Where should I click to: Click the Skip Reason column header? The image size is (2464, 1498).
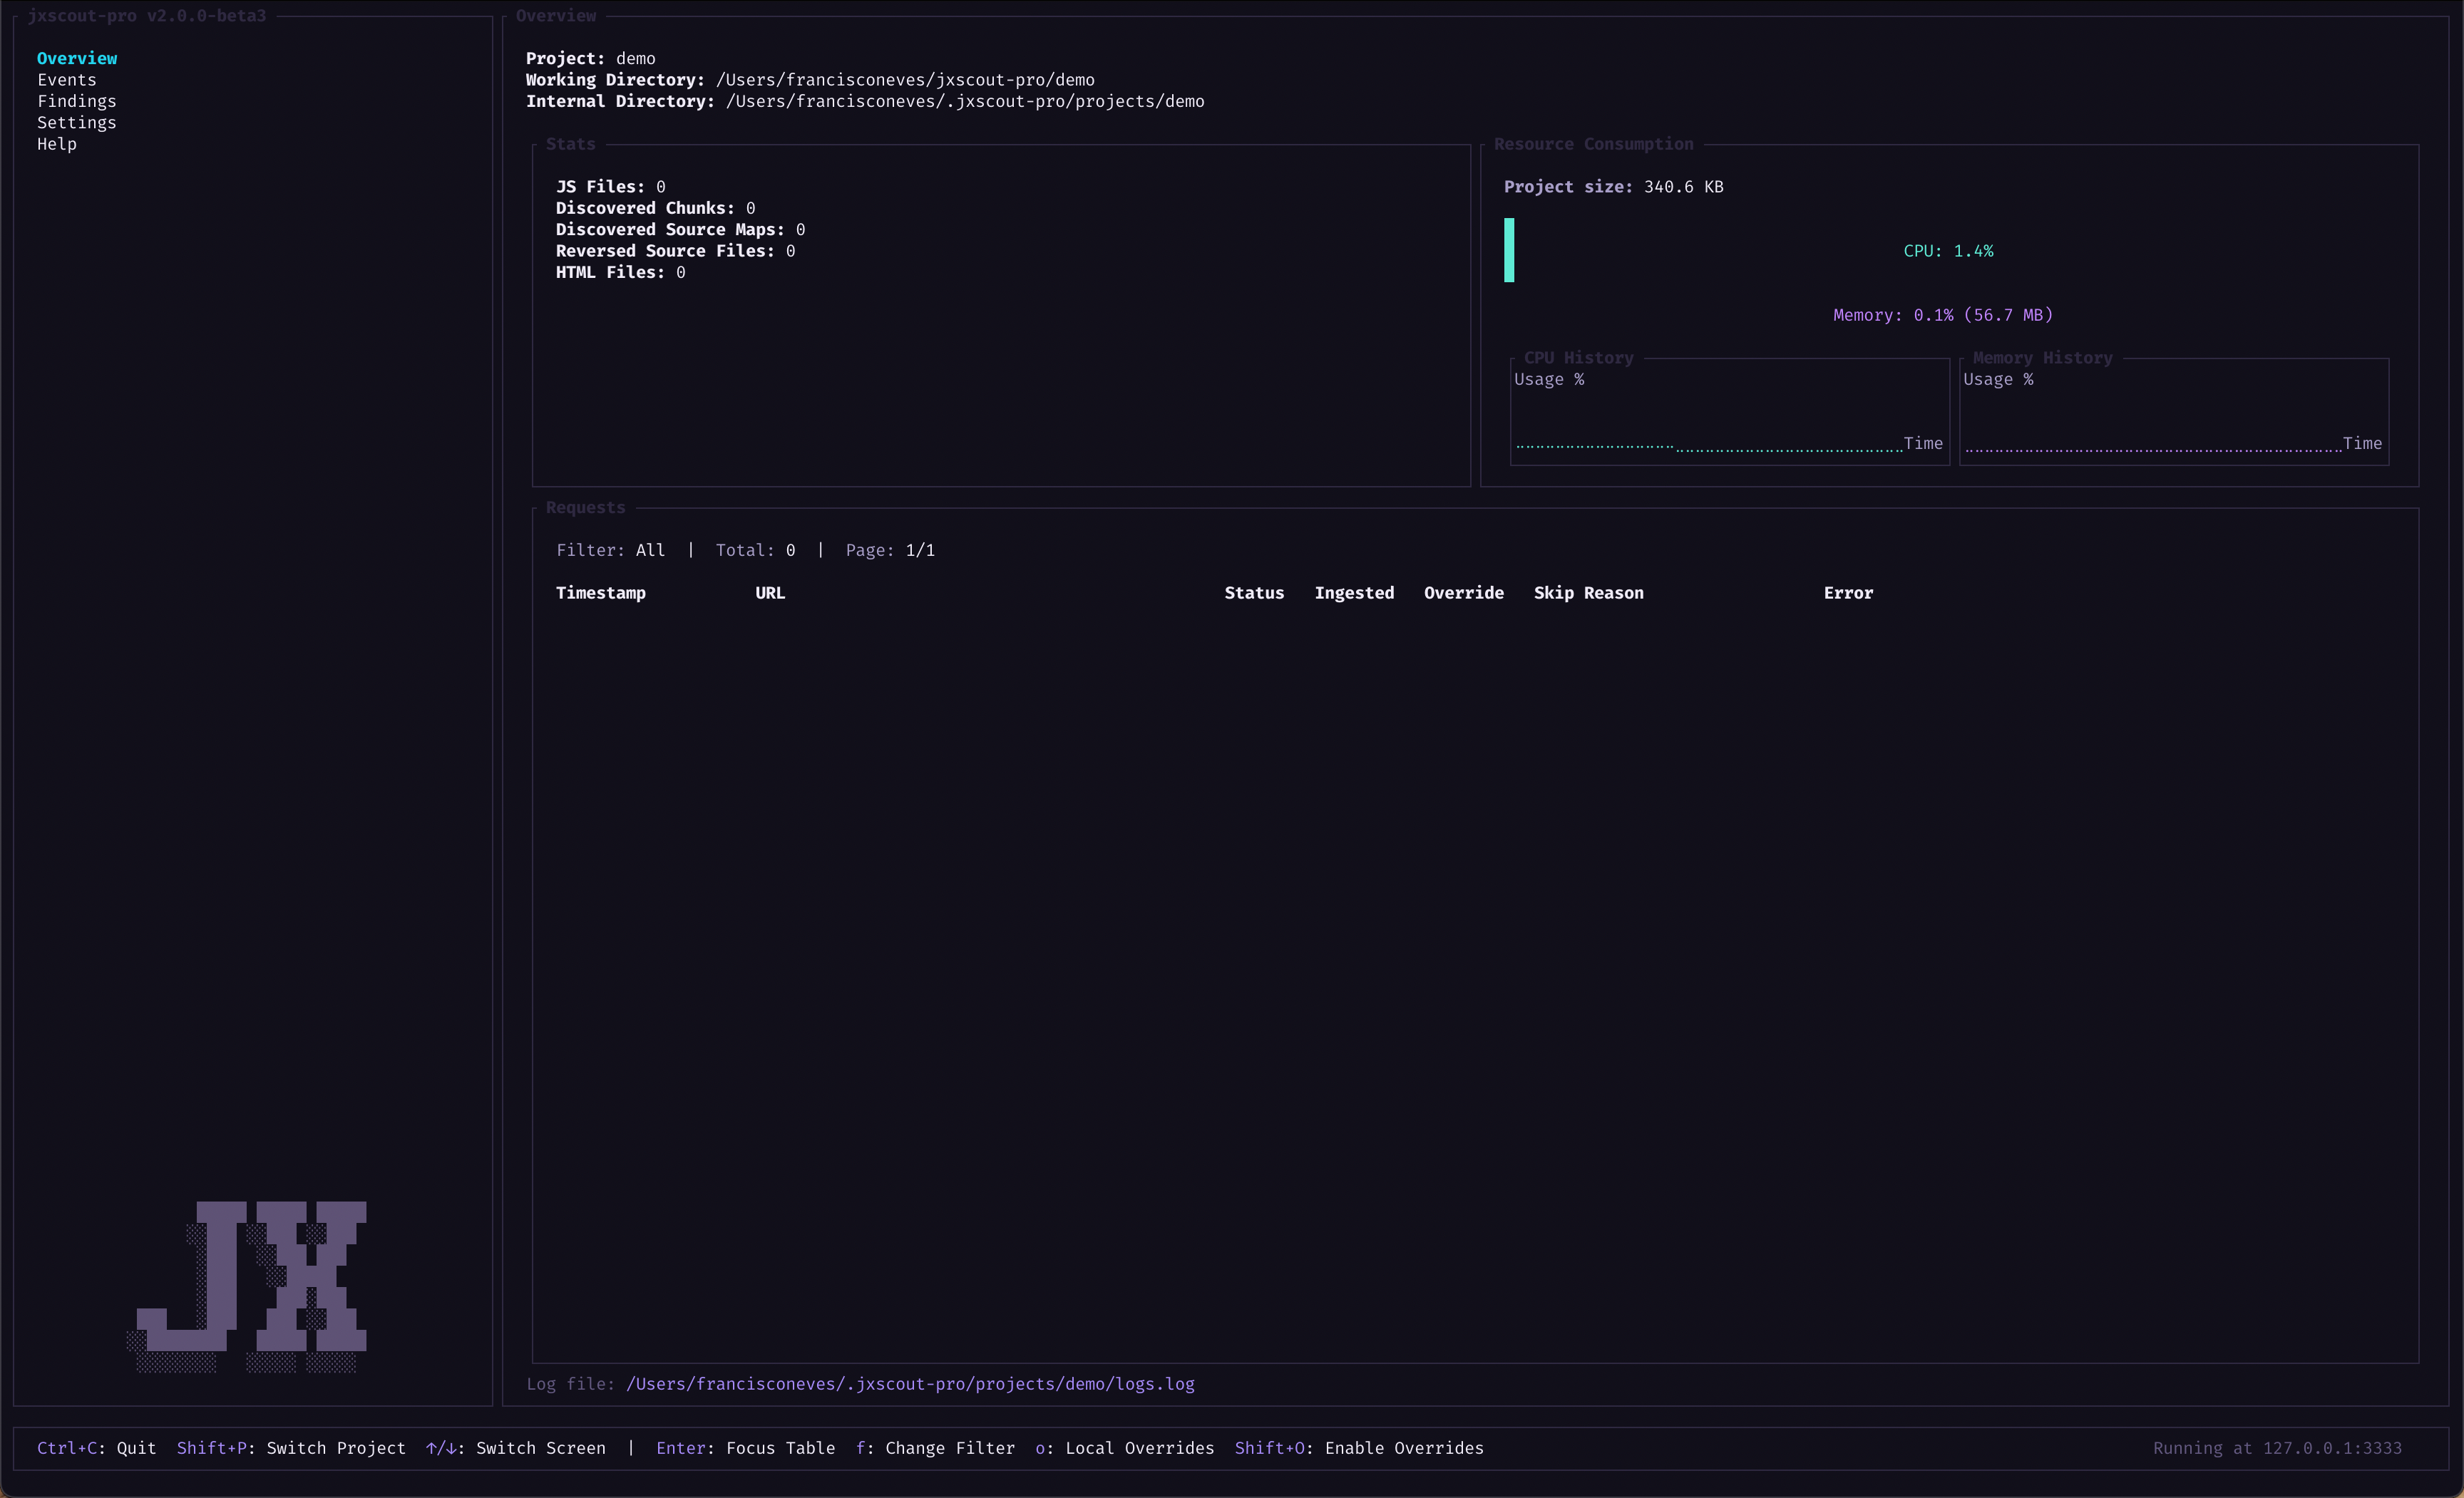pos(1589,594)
